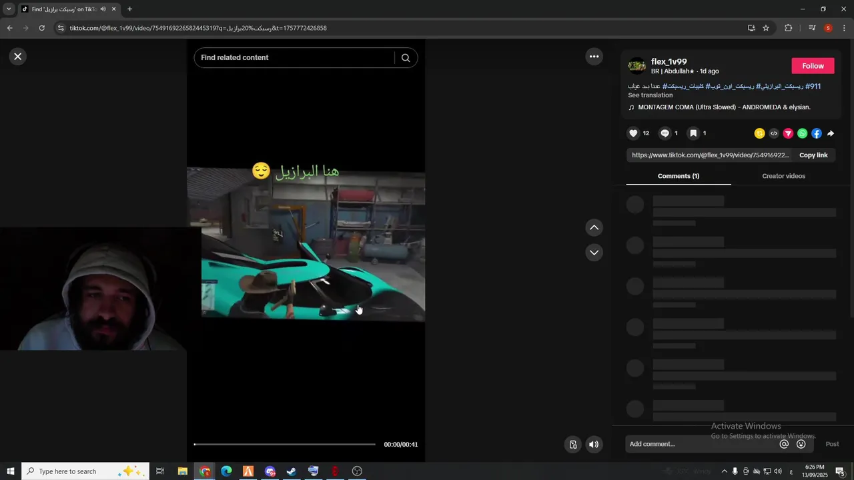This screenshot has height=480, width=854.
Task: Switch to the Creator videos tab
Action: pyautogui.click(x=783, y=176)
